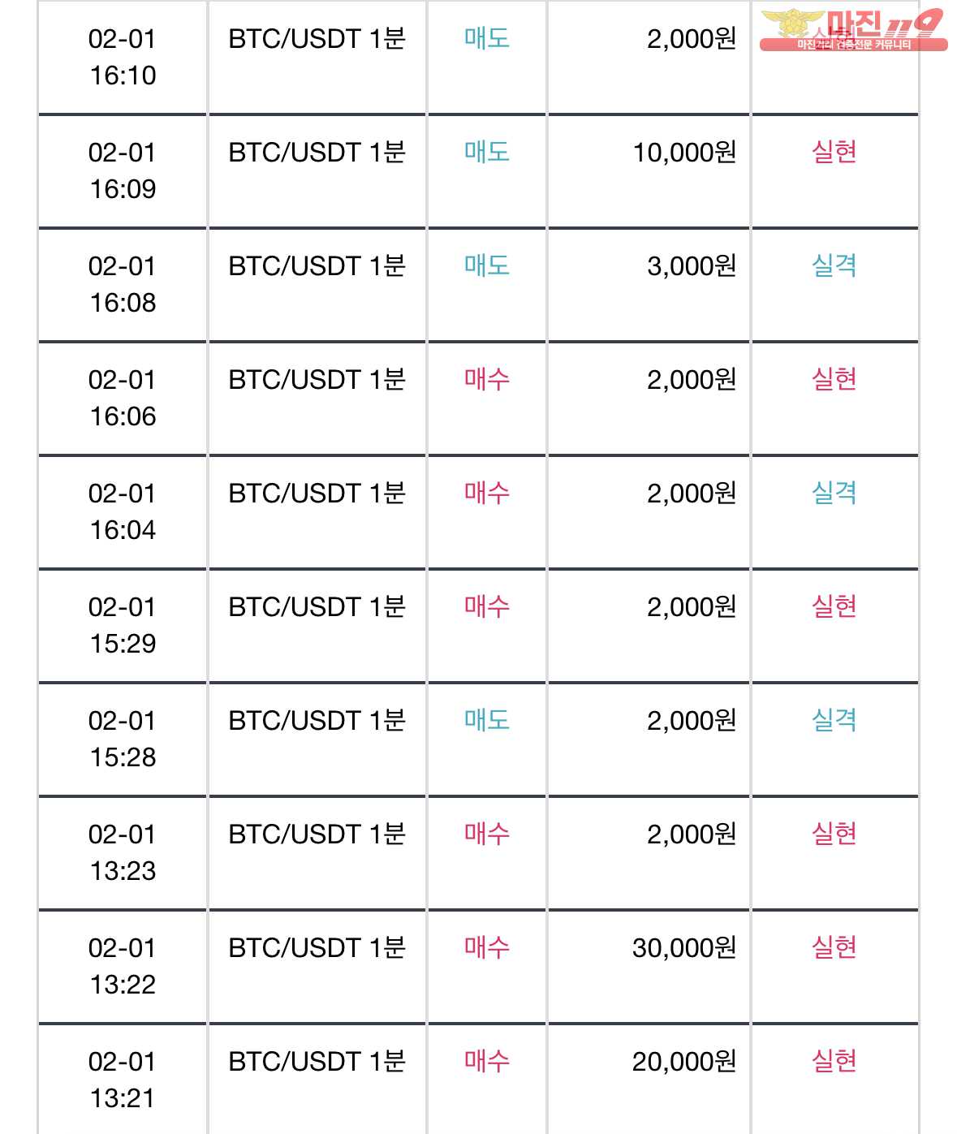957x1134 pixels.
Task: Click the 30,000원 amount cell
Action: (683, 948)
